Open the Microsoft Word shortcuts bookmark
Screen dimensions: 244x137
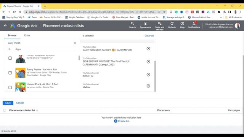[x=200, y=17]
